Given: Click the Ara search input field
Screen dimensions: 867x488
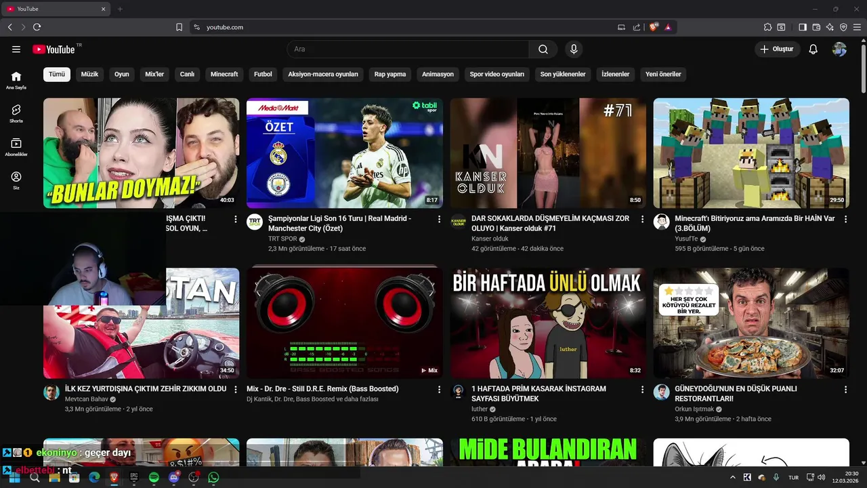Looking at the screenshot, I should (408, 49).
